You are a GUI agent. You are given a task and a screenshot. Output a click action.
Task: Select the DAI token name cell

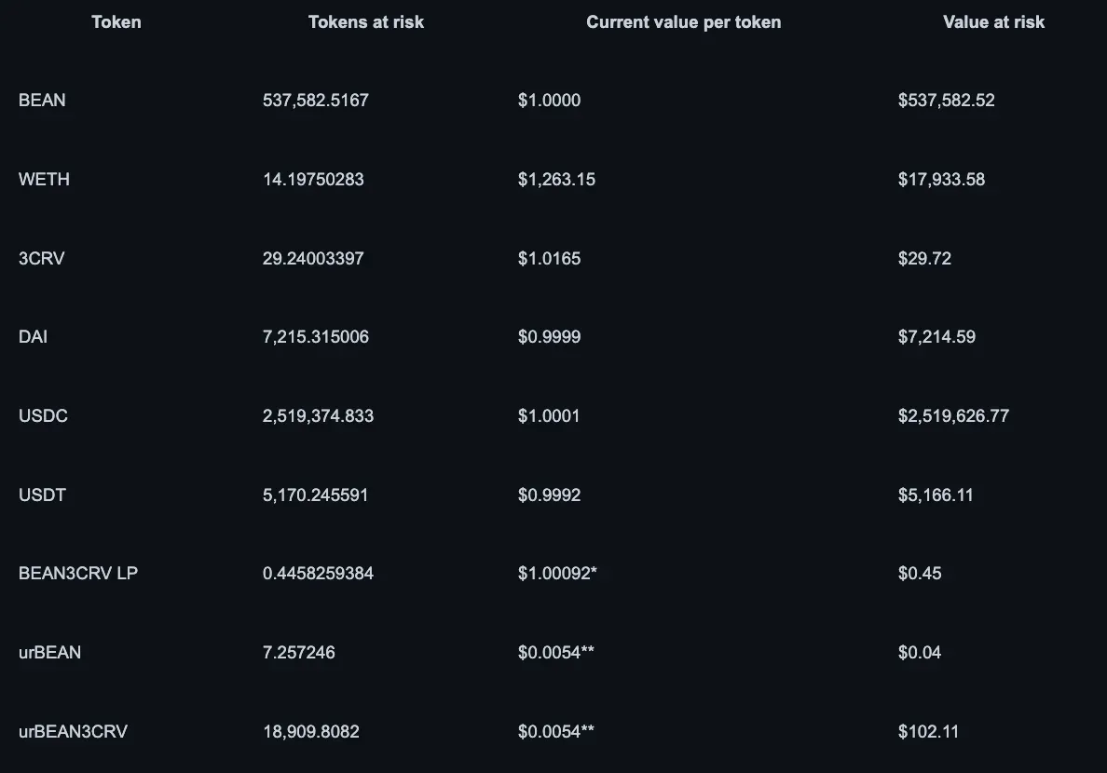(x=33, y=336)
